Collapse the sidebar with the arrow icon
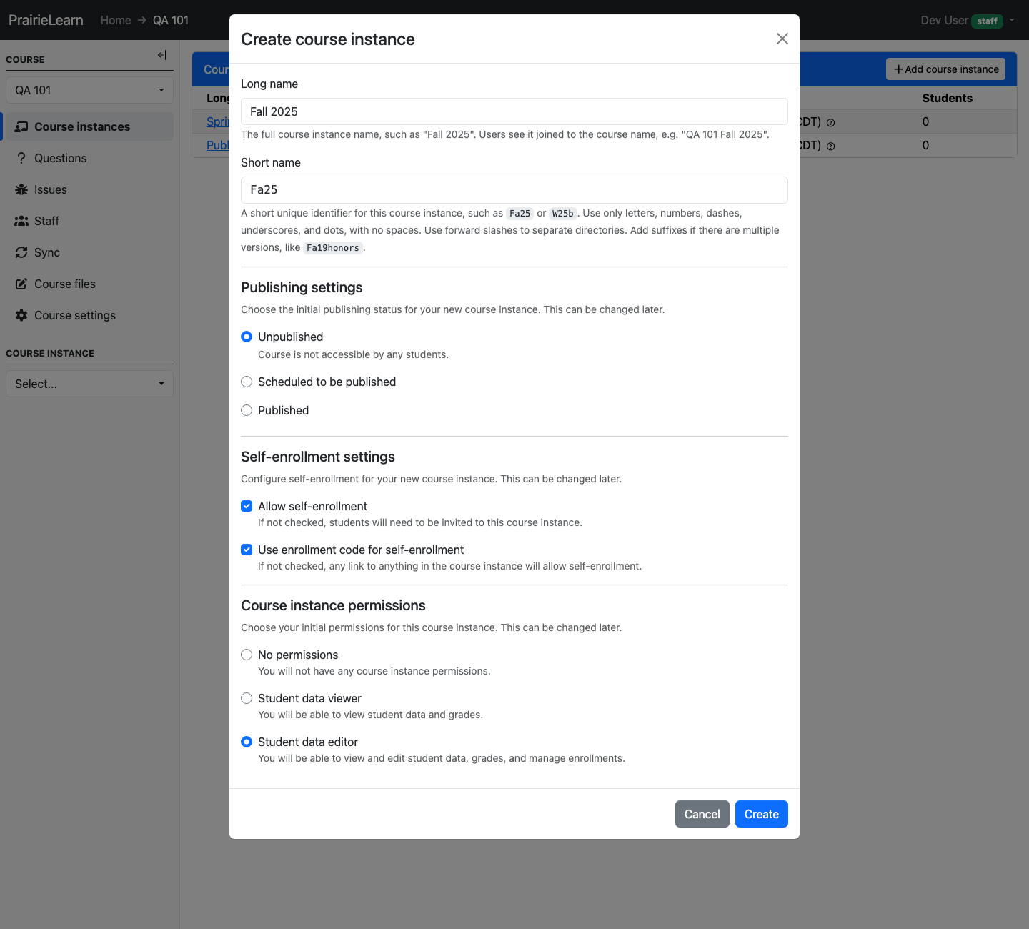 point(162,55)
